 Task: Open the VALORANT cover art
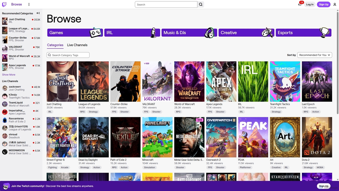(x=157, y=81)
